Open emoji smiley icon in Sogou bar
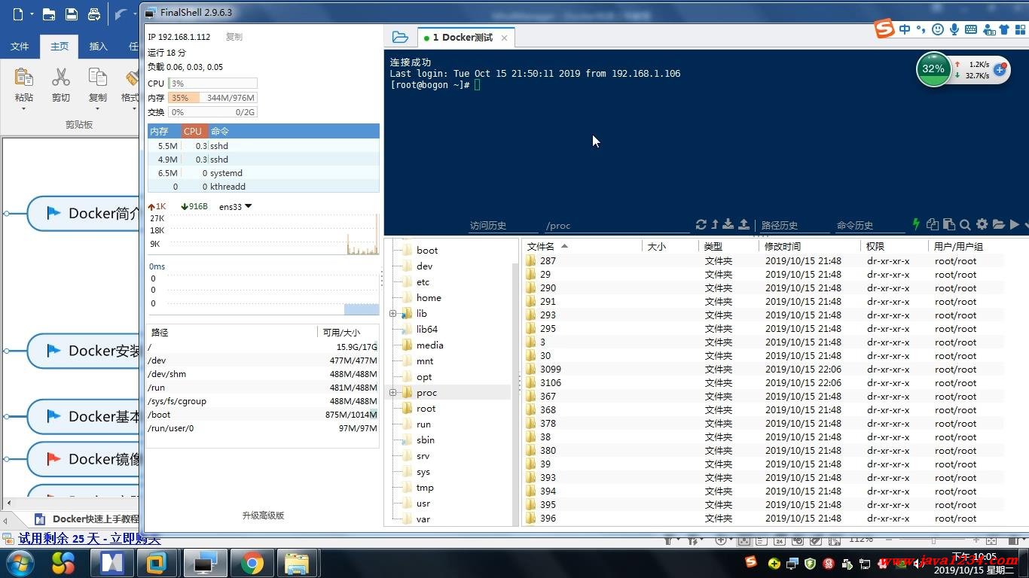The height and width of the screenshot is (578, 1029). click(x=938, y=29)
